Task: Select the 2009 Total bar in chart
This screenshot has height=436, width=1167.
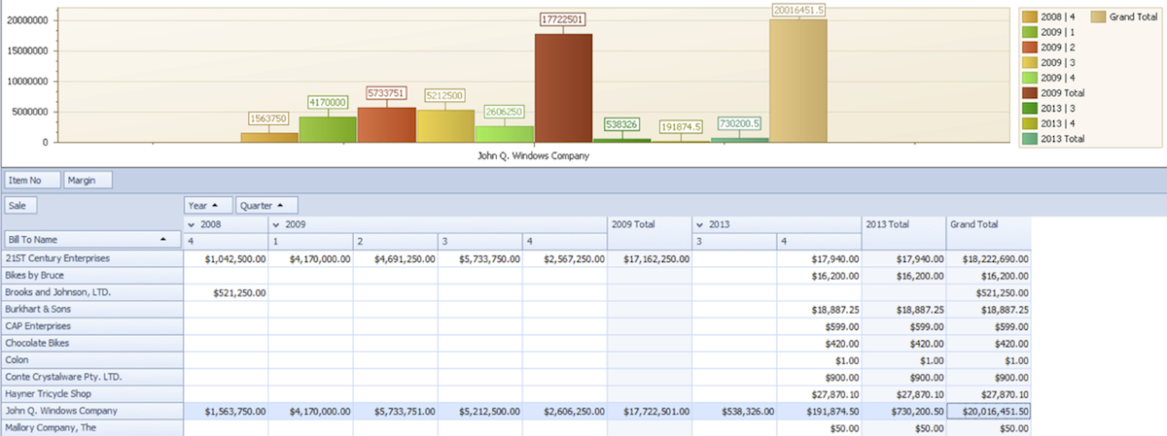Action: 563,87
